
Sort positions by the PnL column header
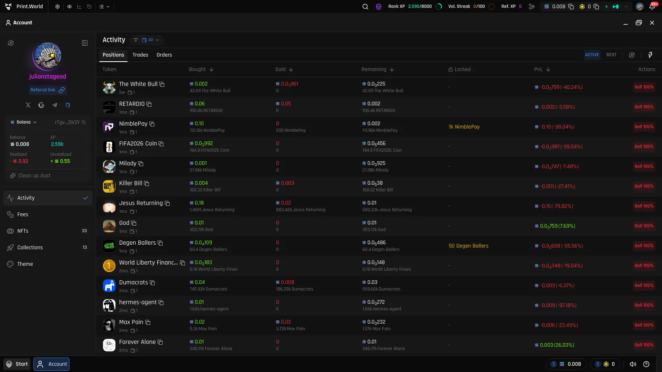542,69
